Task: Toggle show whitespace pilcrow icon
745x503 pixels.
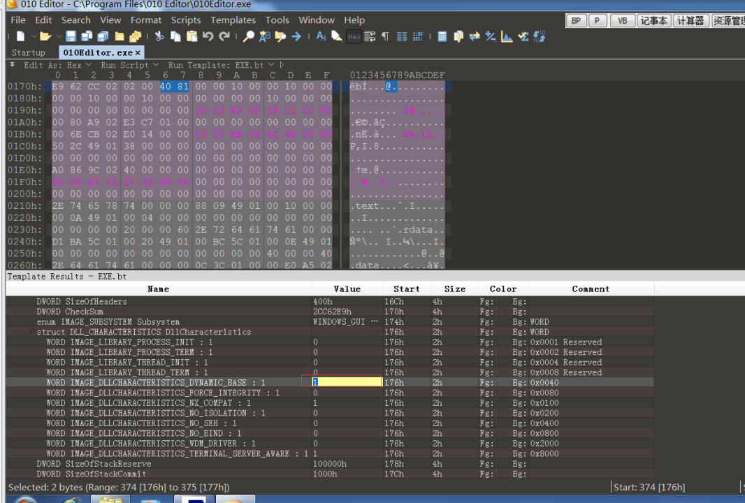Action: 385,36
